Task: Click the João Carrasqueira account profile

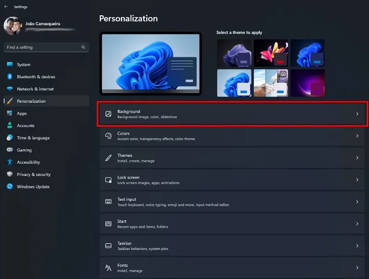Action: click(x=40, y=26)
